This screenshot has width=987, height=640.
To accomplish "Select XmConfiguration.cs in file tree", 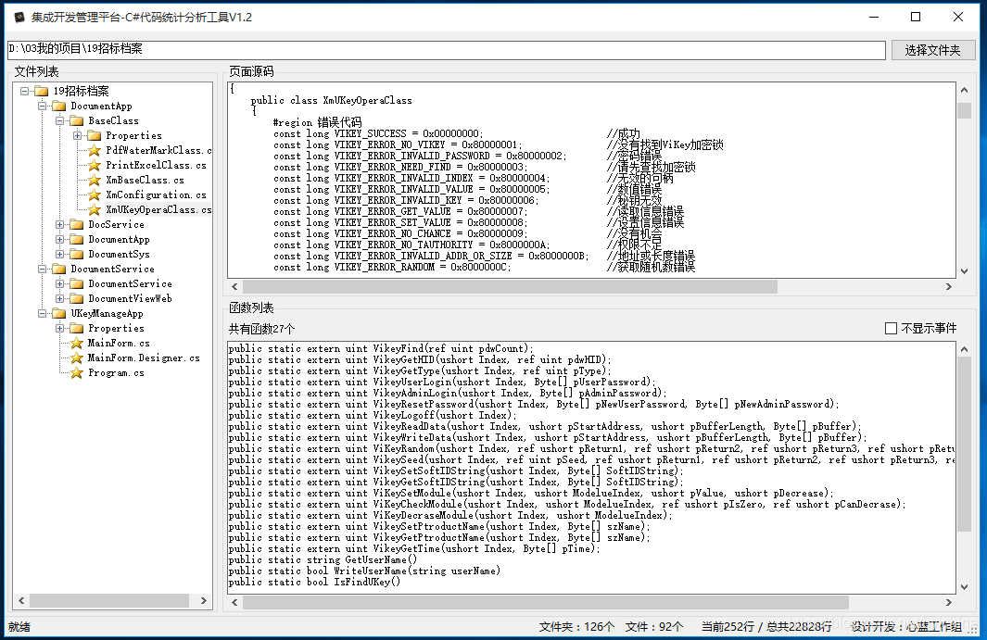I will click(156, 195).
